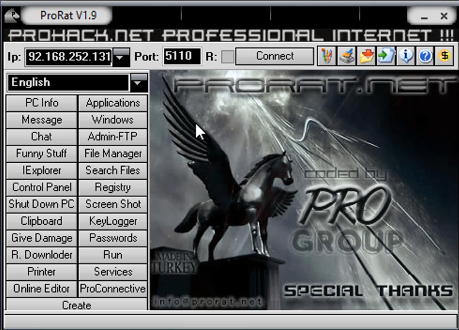Select the Windows button
This screenshot has width=459, height=330.
113,120
